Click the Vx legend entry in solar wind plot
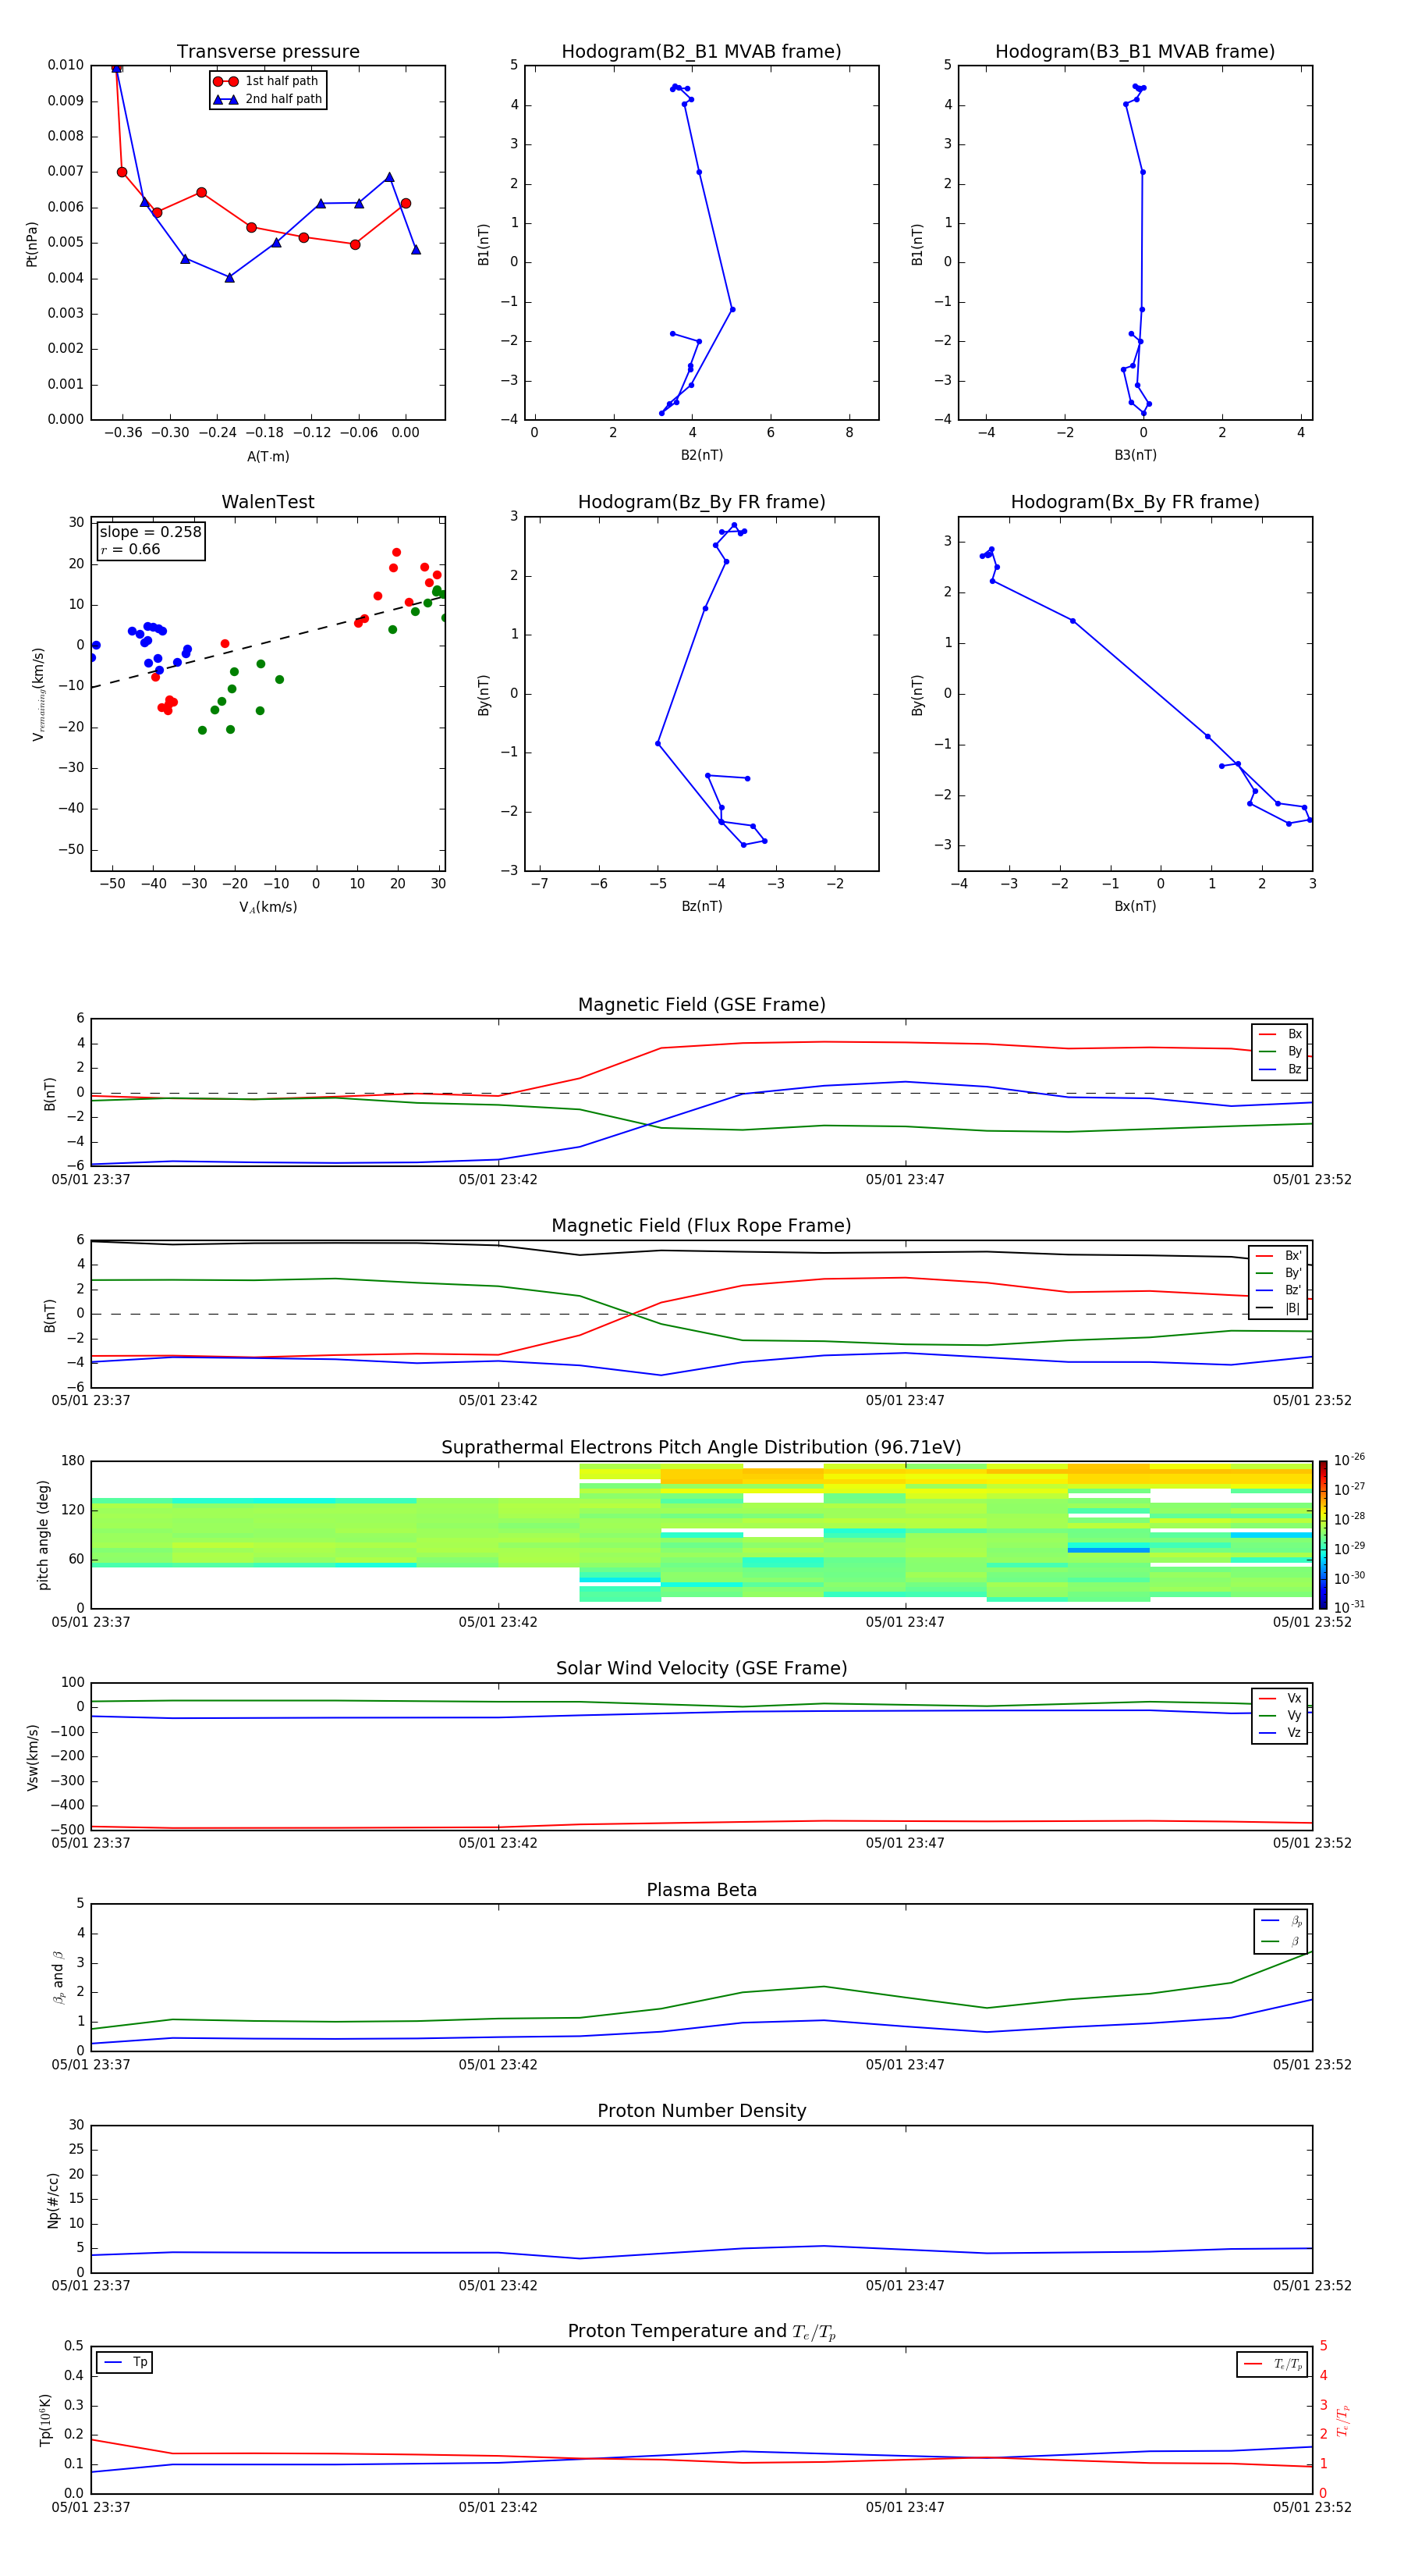This screenshot has height=2576, width=1404. click(1280, 1699)
